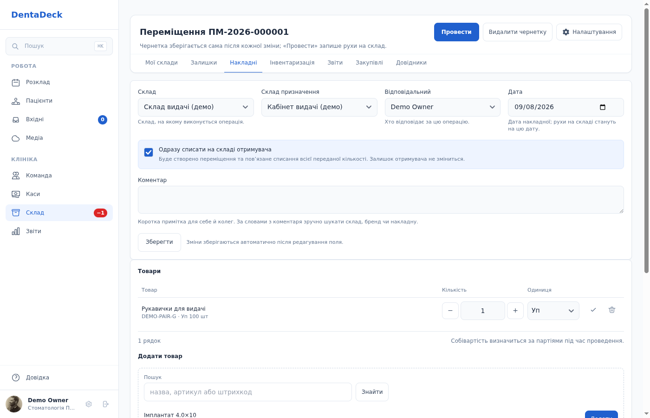Open the upper Звіти tab
This screenshot has width=650, height=418.
coord(335,63)
